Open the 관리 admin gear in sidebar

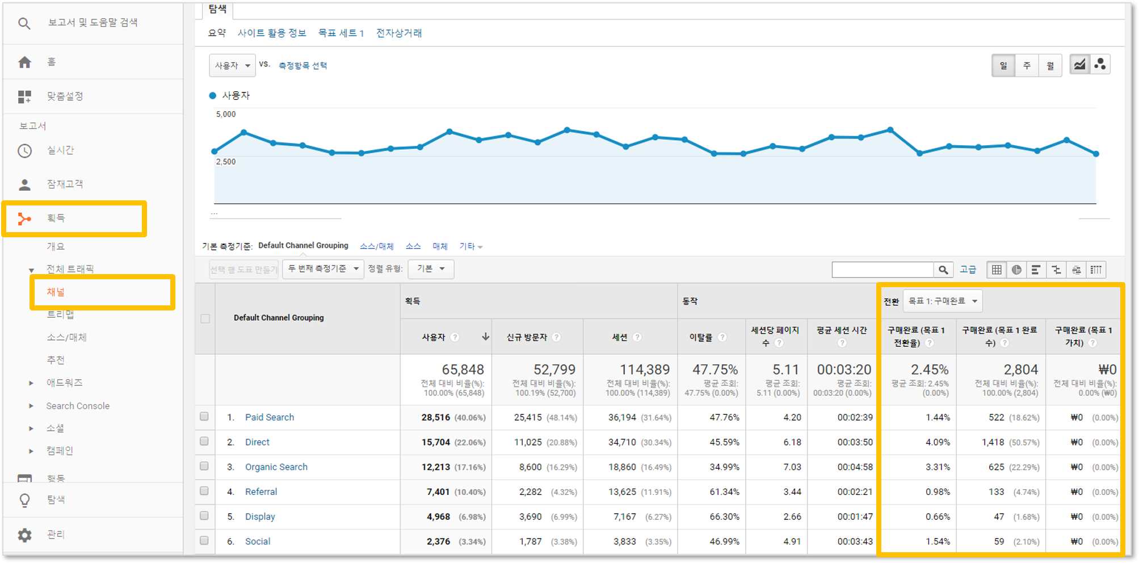[24, 534]
